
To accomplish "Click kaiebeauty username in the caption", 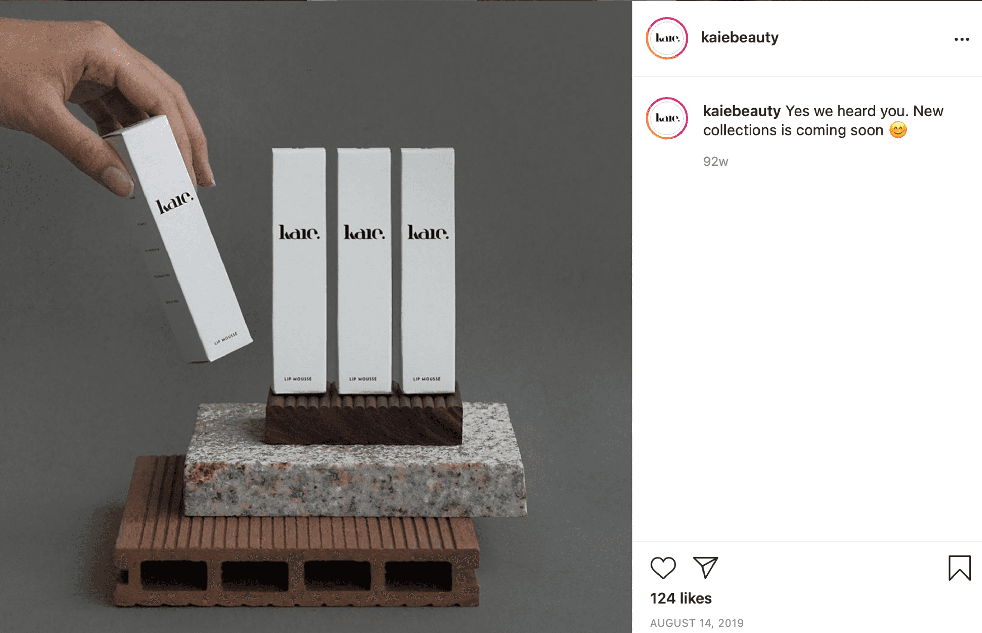I will coord(742,111).
